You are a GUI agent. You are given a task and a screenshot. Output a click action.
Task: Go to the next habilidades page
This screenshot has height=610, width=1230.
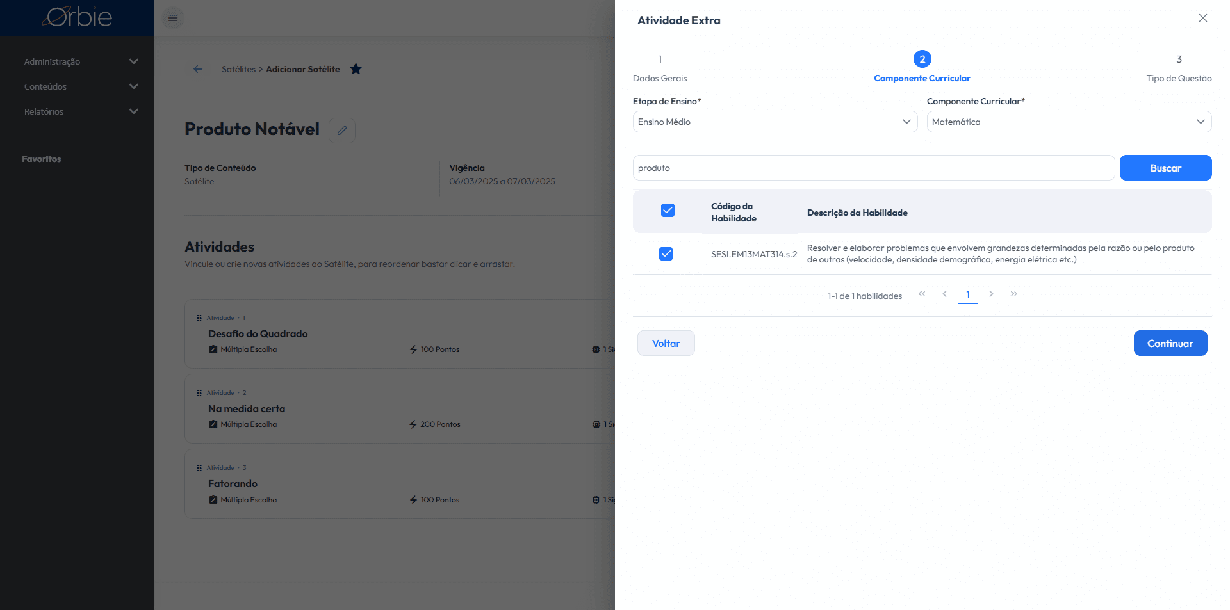click(991, 294)
